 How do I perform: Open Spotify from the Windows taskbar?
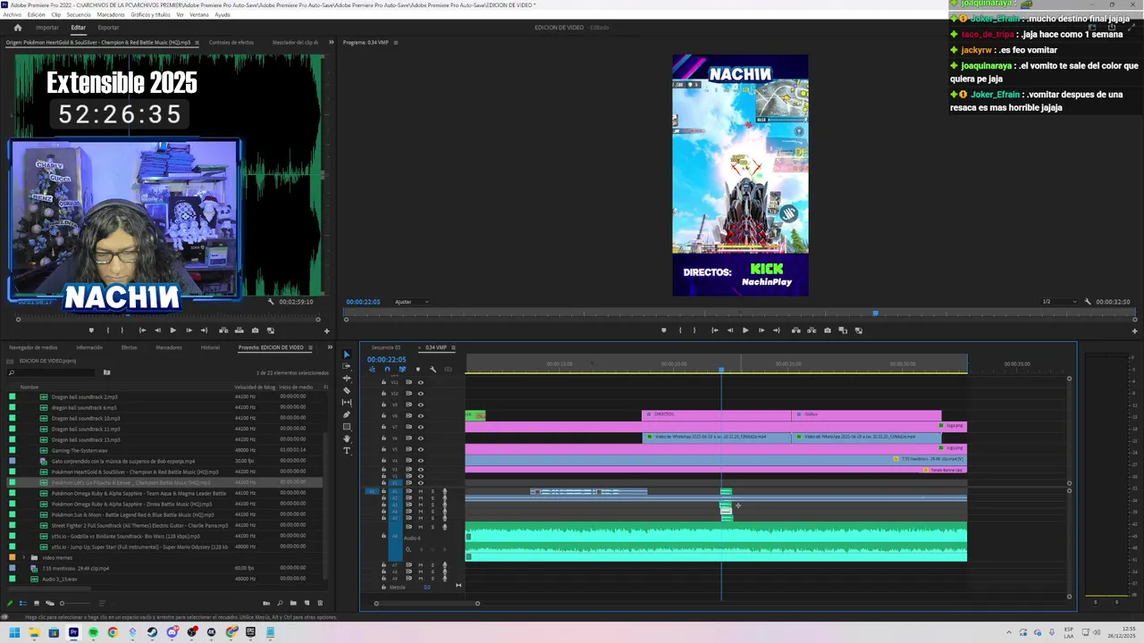tap(93, 632)
